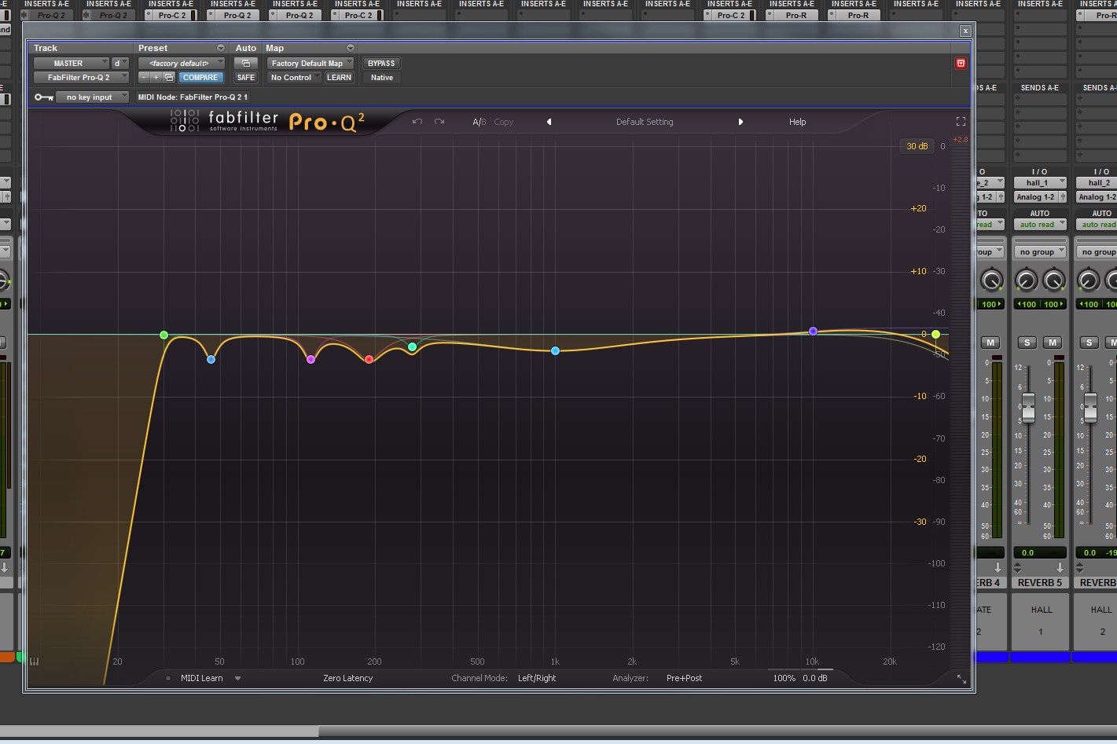The width and height of the screenshot is (1117, 744).
Task: Select the teal EQ band node near 300 Hz
Action: click(413, 347)
